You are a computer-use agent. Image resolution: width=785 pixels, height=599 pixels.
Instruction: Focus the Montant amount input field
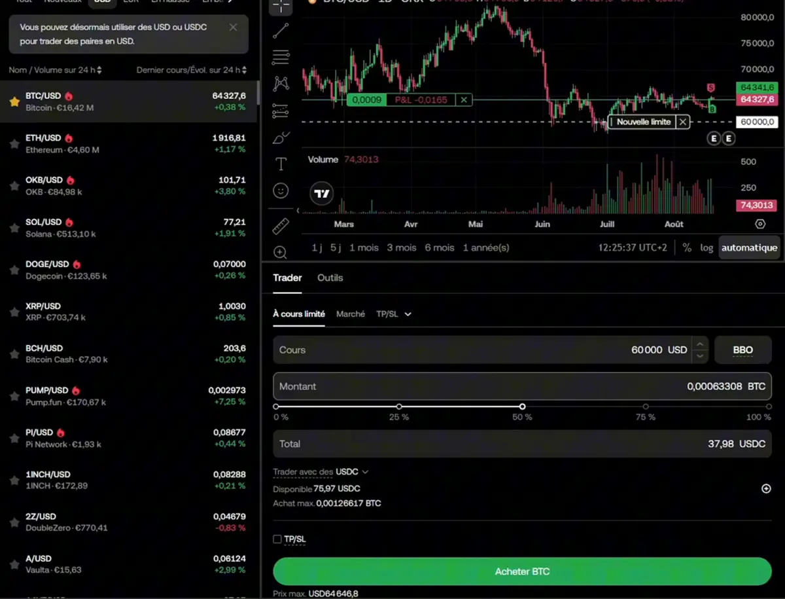522,386
